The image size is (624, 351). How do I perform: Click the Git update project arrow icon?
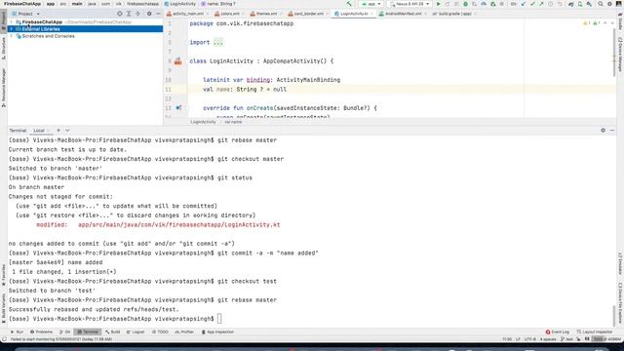[524, 4]
